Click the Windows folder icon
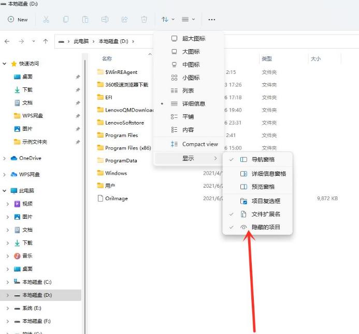359x334 pixels. click(x=100, y=173)
